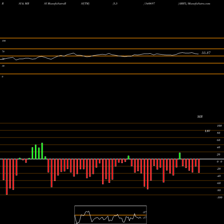Click the histogram axis label 40
This screenshot has width=224, height=224.
pos(218,147)
